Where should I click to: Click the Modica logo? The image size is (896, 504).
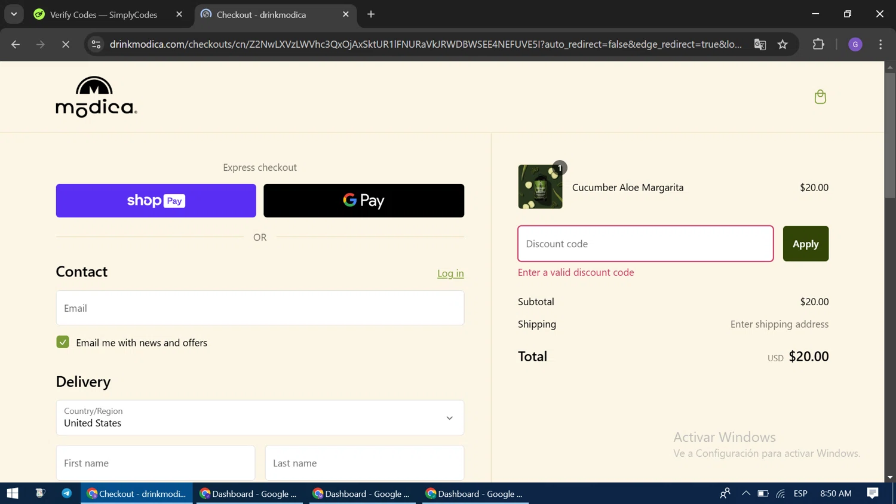coord(96,97)
